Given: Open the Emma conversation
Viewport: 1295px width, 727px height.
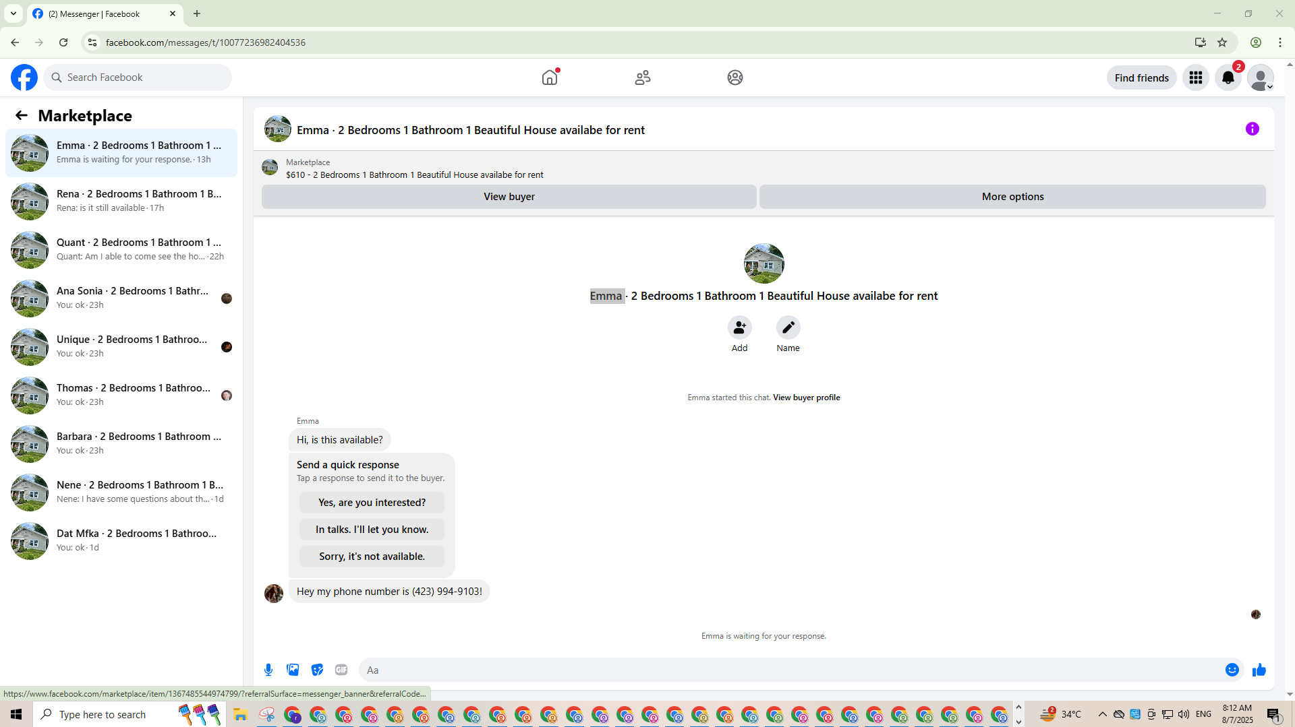Looking at the screenshot, I should [x=121, y=153].
